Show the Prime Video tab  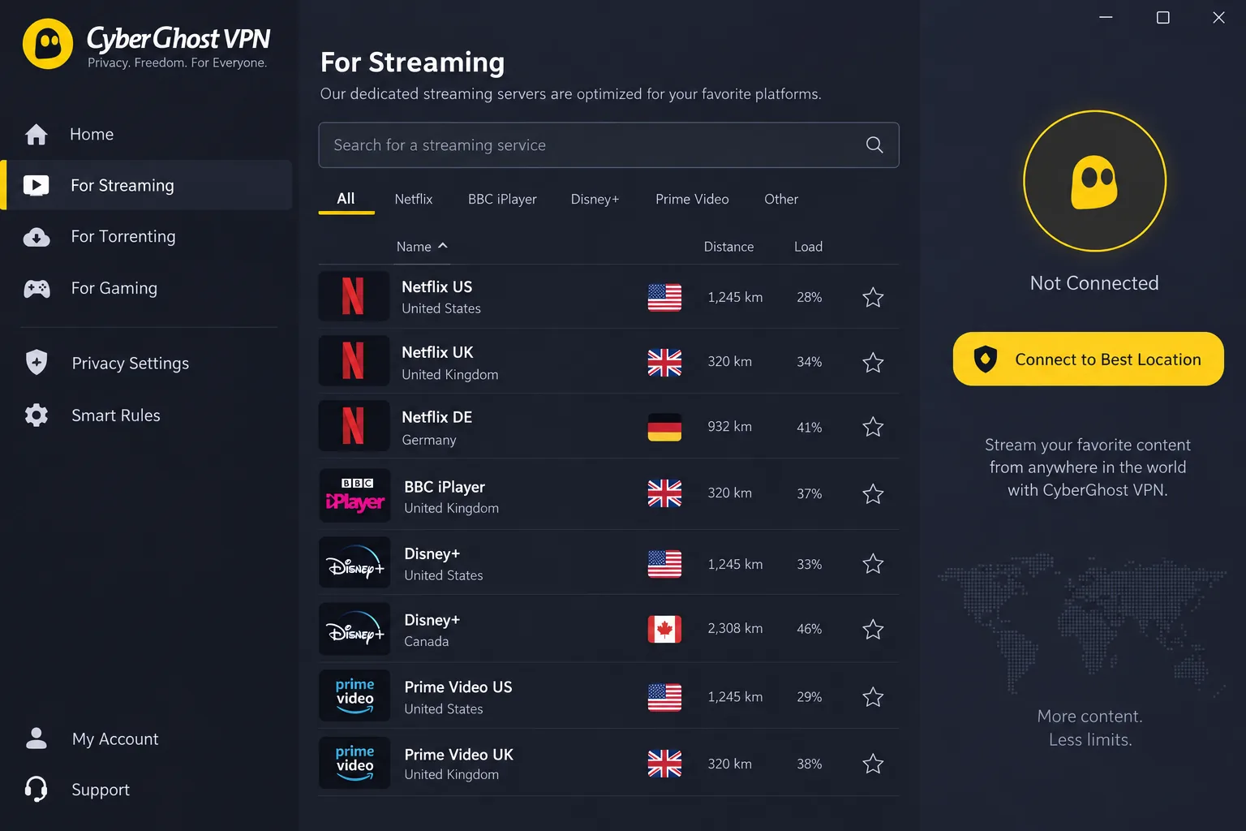point(692,199)
